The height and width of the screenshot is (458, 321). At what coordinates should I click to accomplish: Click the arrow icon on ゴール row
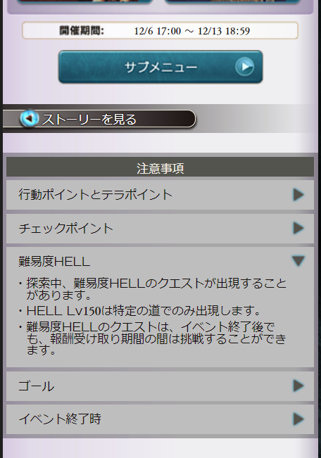pos(298,386)
